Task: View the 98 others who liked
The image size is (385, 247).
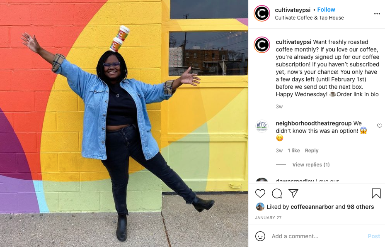Action: point(361,207)
